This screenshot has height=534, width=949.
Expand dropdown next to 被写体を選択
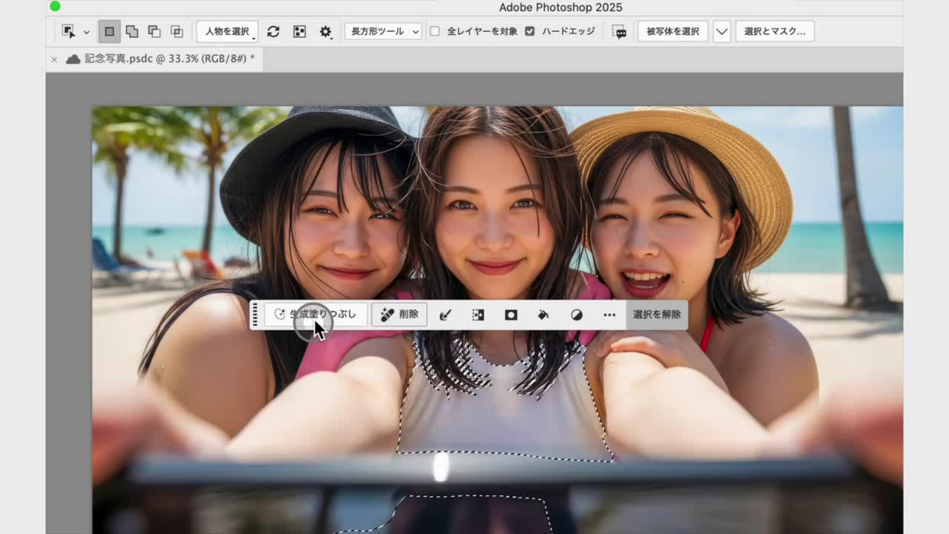click(x=722, y=32)
